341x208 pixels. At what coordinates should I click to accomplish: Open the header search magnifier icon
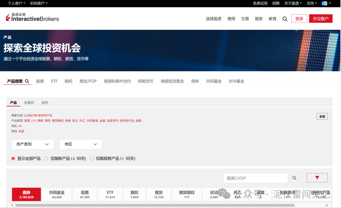285,19
